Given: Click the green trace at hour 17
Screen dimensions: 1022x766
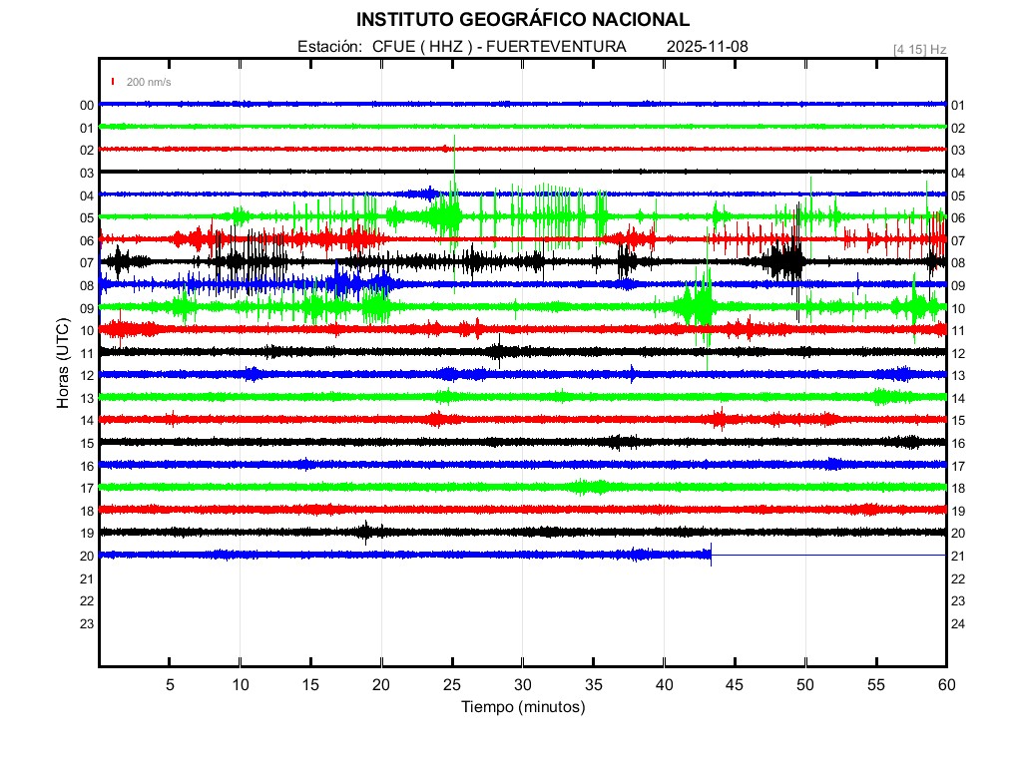Looking at the screenshot, I should pos(522,487).
